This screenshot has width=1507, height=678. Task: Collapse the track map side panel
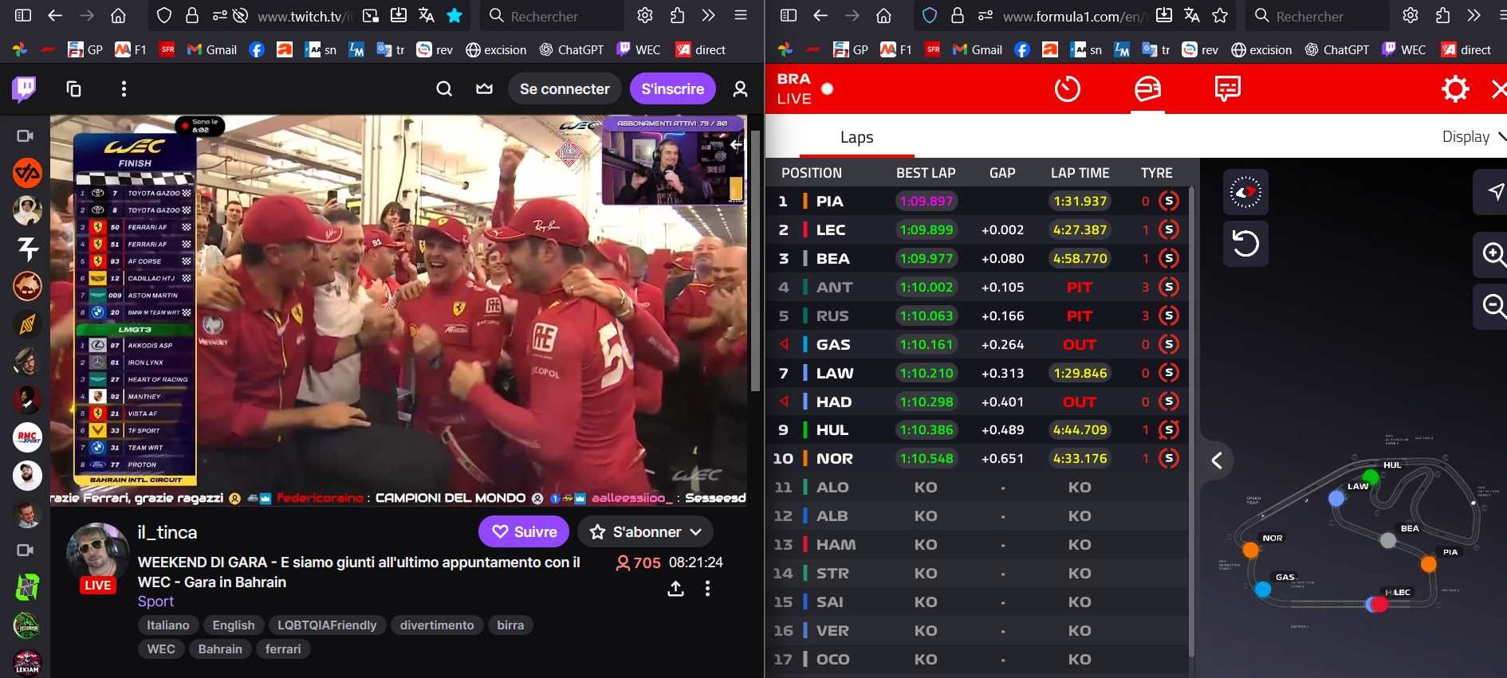point(1217,460)
